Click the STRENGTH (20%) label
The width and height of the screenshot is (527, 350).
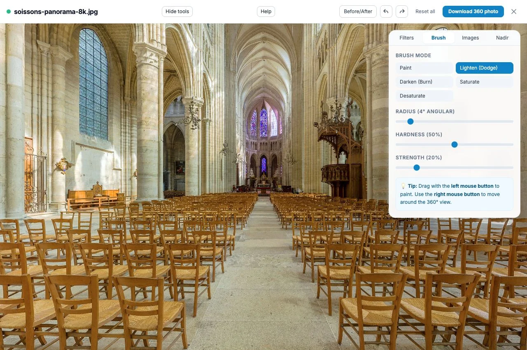coord(418,158)
